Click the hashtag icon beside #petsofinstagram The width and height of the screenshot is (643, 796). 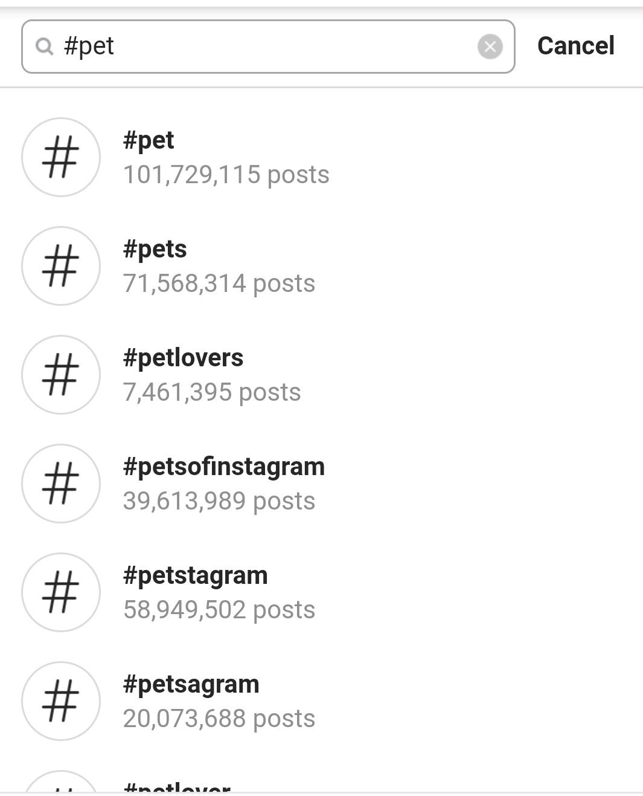61,484
